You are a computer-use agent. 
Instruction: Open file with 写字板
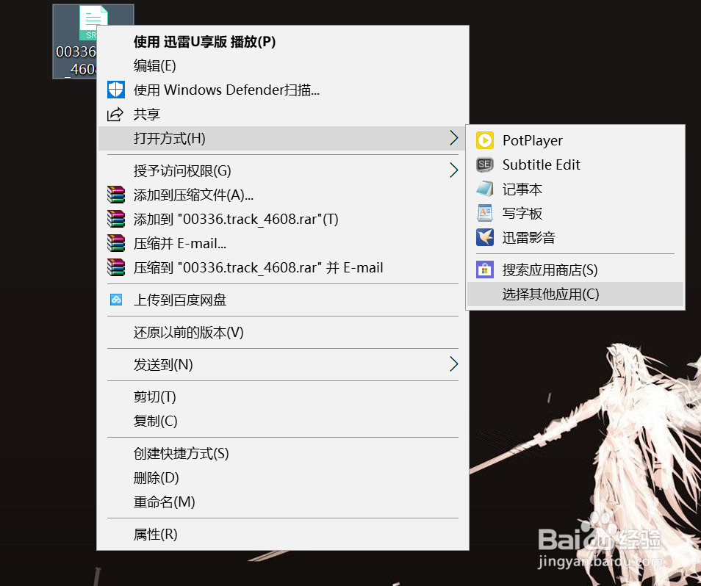pyautogui.click(x=575, y=213)
